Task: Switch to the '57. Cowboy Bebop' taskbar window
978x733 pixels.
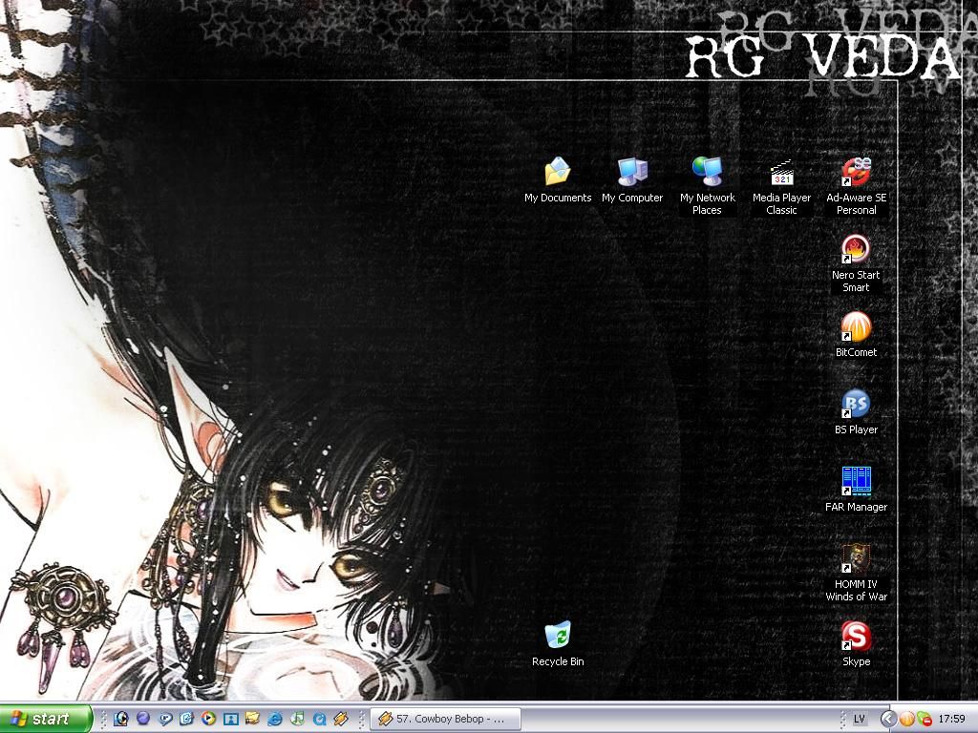Action: [446, 719]
